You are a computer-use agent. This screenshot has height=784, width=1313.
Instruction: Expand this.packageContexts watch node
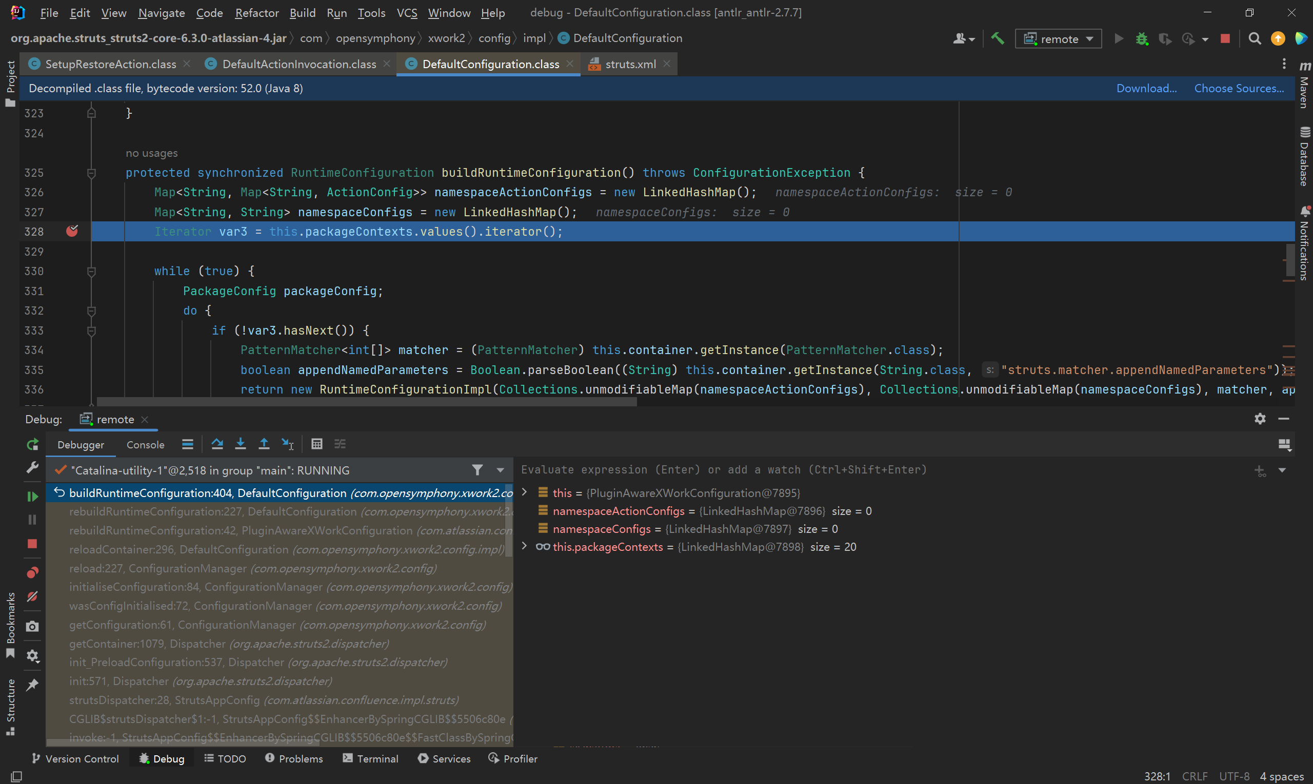525,546
